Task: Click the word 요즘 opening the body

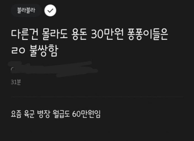Action: pos(16,114)
